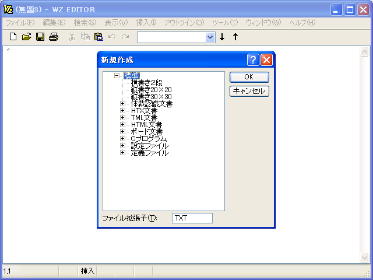
Task: Click the 1,1 cursor position in status bar
Action: coord(7,271)
